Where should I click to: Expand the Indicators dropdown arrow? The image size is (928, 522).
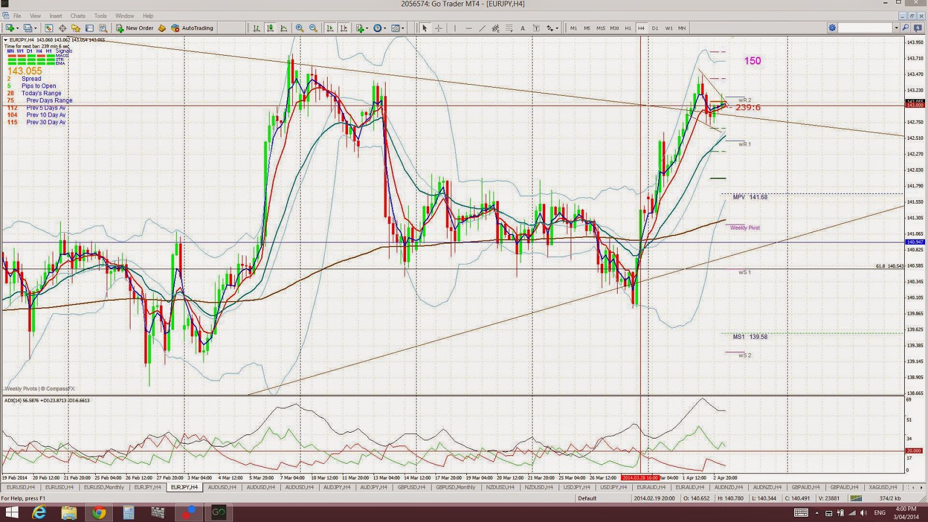point(367,28)
